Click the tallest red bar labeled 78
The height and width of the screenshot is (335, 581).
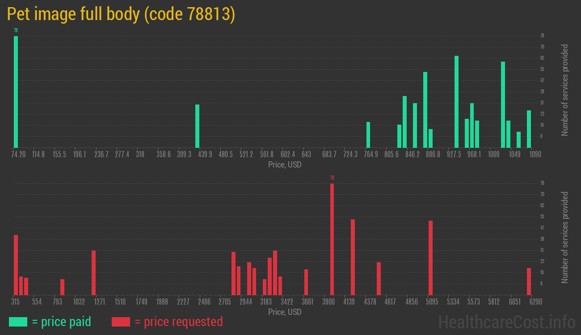click(x=332, y=239)
